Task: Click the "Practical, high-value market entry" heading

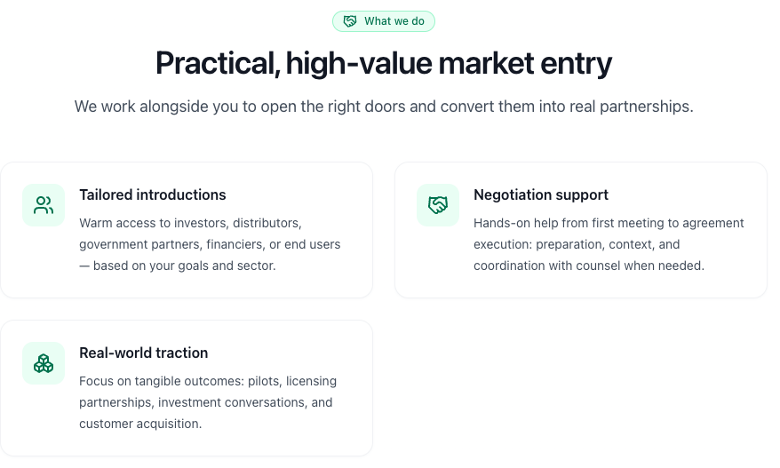Action: 384,63
